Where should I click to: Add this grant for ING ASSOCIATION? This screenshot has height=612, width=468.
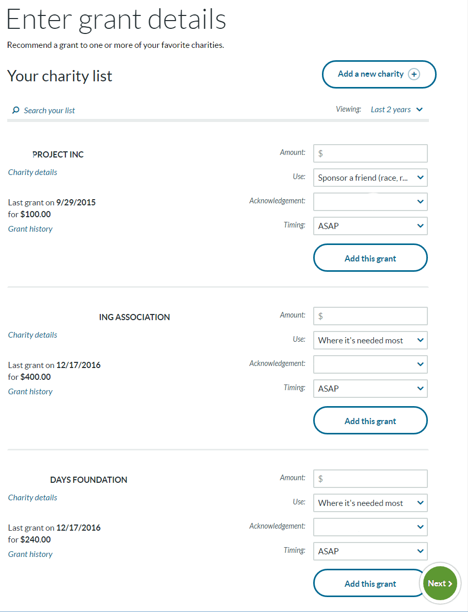[x=370, y=421]
